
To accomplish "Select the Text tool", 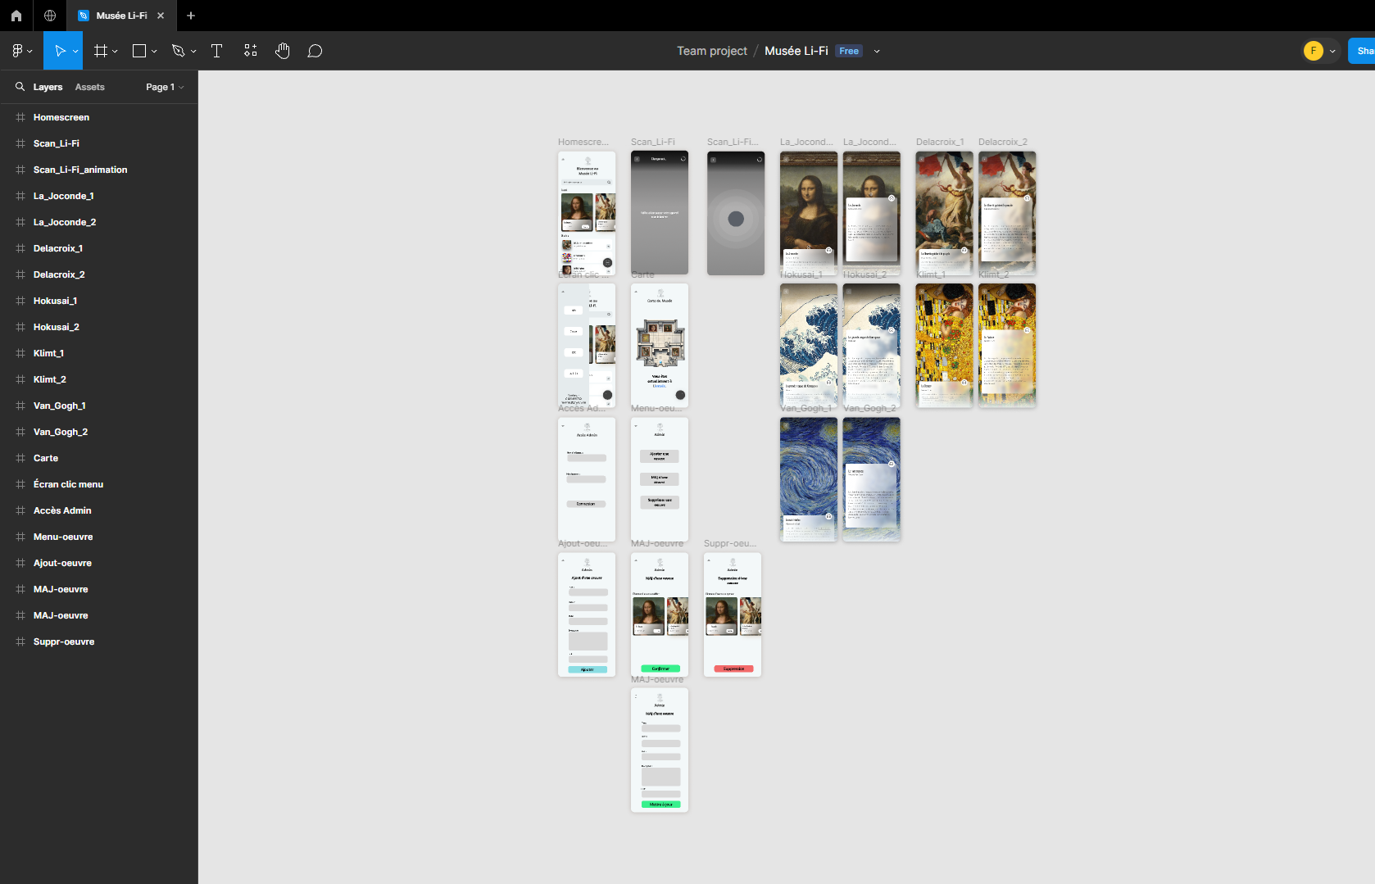I will [x=217, y=51].
